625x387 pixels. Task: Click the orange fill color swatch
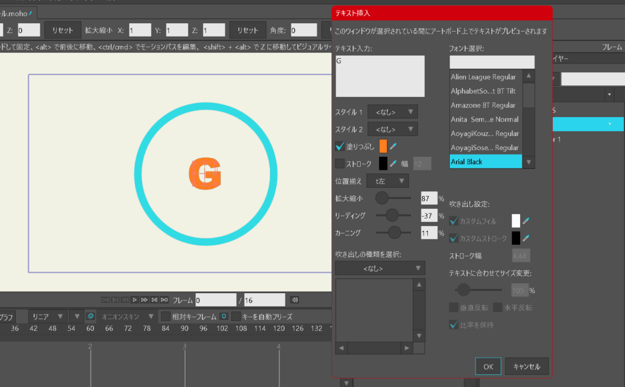tap(383, 146)
